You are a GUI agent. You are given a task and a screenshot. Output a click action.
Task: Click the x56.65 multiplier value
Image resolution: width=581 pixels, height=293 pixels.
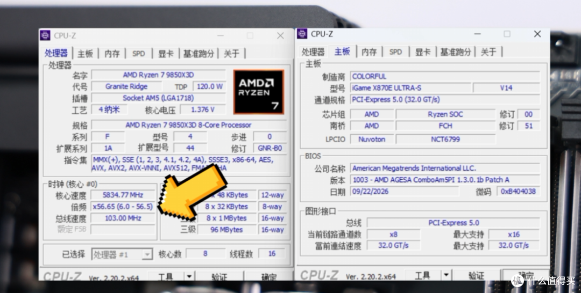coord(123,206)
